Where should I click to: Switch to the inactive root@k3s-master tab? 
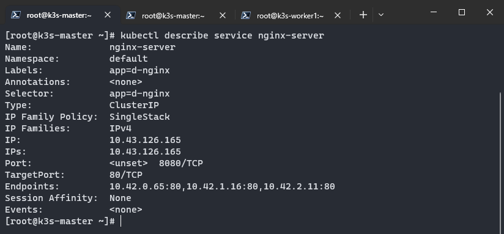173,15
